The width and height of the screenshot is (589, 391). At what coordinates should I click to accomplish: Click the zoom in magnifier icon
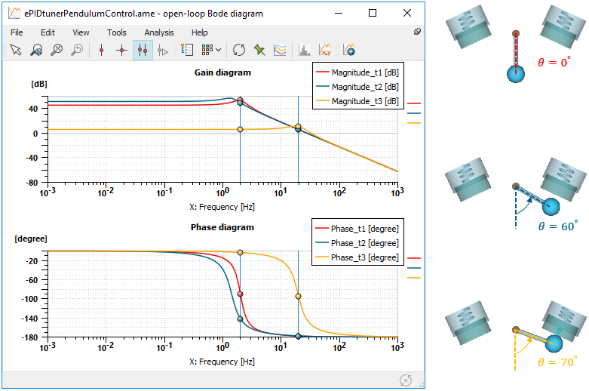[x=35, y=51]
